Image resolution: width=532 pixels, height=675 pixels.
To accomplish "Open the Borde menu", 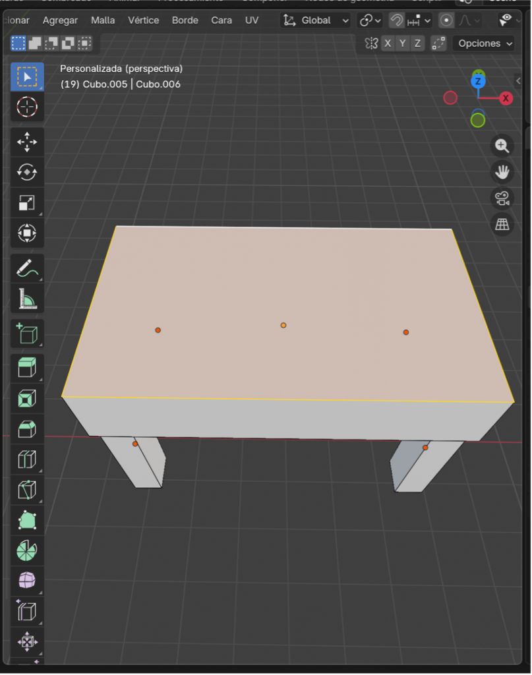I will click(x=185, y=20).
